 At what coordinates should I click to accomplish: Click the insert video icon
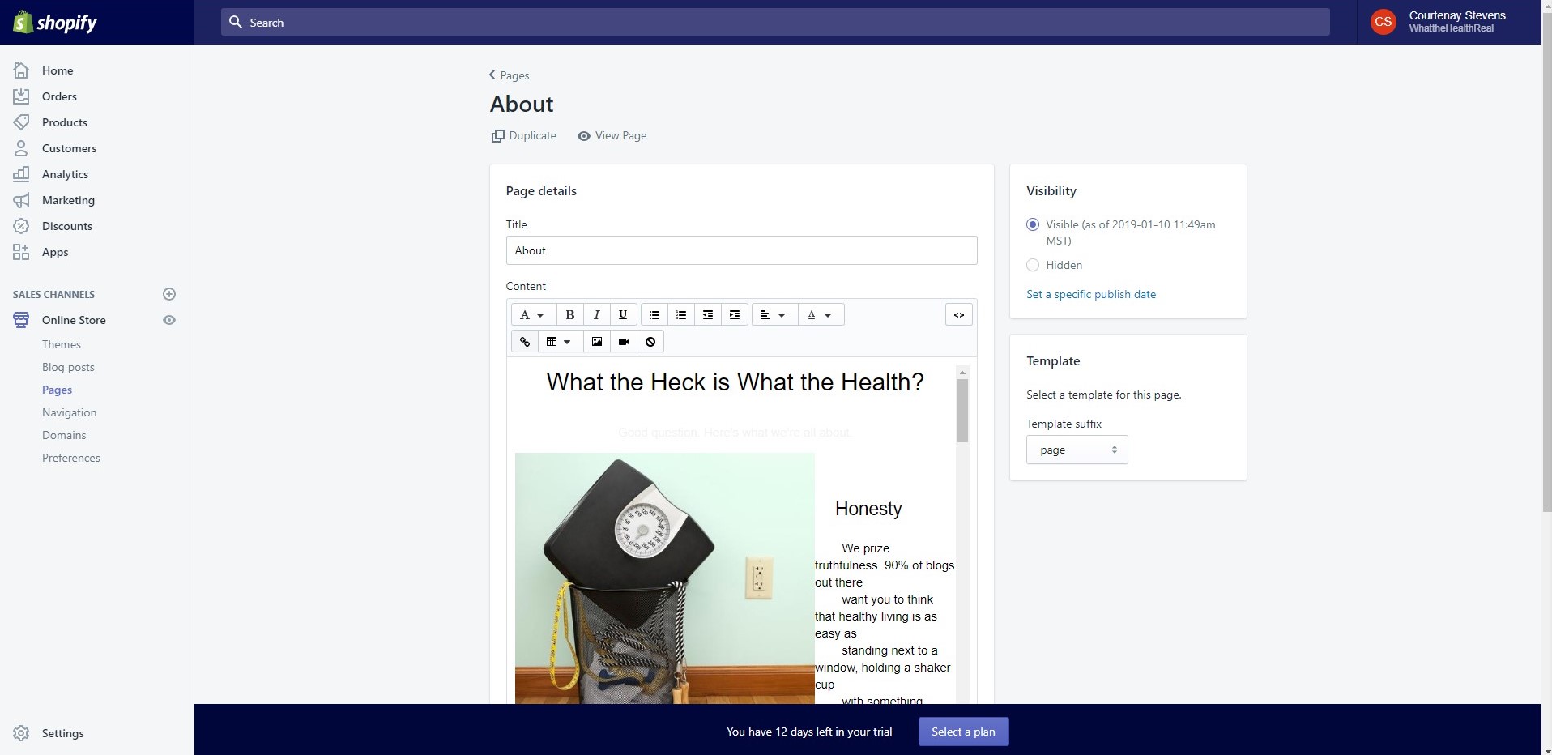pos(624,341)
